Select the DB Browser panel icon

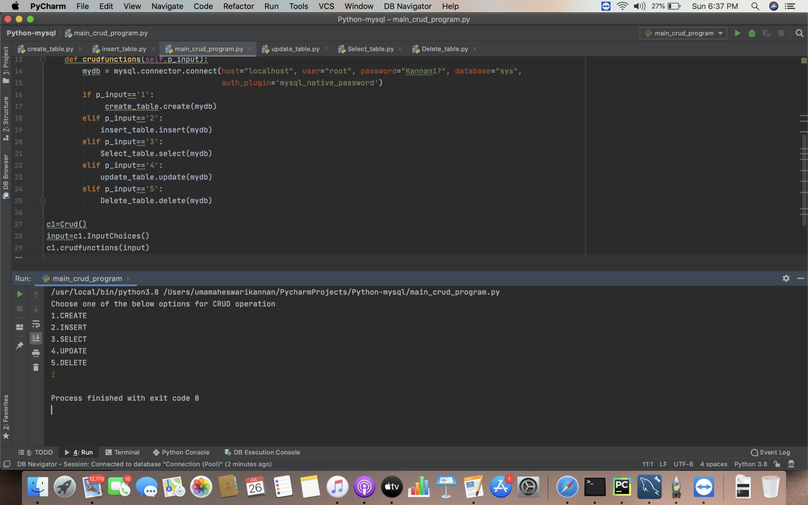(x=6, y=204)
